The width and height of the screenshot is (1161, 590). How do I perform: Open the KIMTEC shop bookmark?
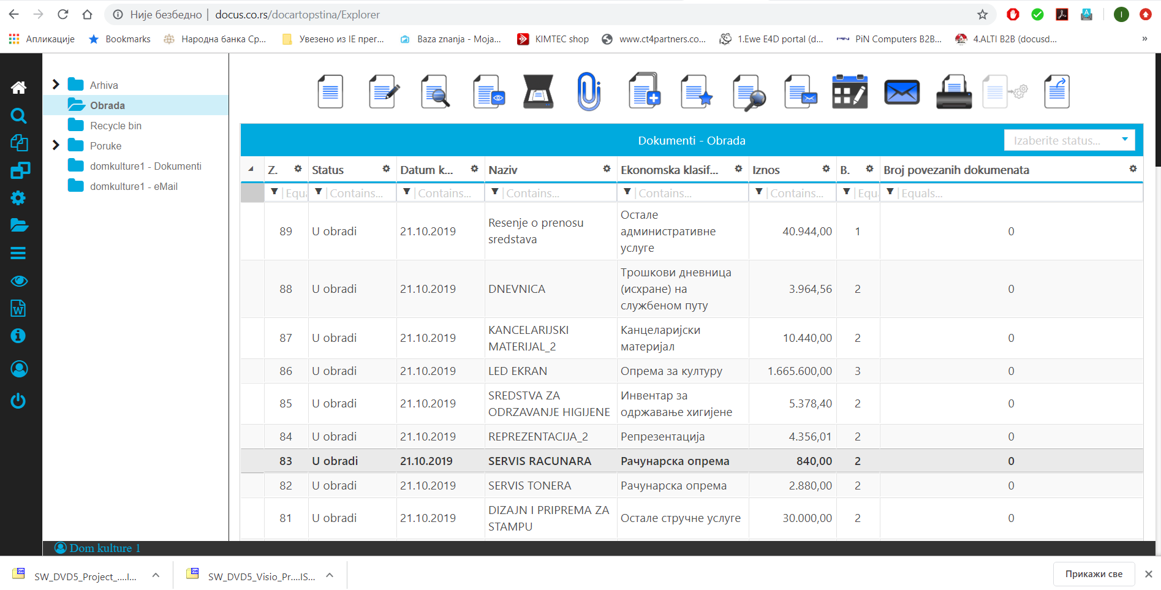(x=553, y=39)
